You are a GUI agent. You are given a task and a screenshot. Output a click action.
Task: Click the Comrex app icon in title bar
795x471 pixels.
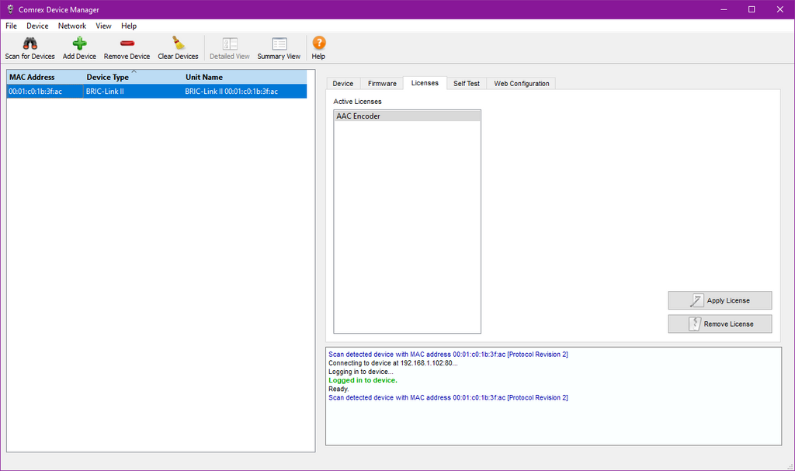10,9
